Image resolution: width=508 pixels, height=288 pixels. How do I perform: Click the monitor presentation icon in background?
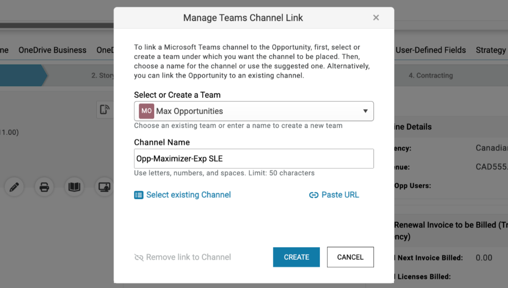click(x=104, y=187)
